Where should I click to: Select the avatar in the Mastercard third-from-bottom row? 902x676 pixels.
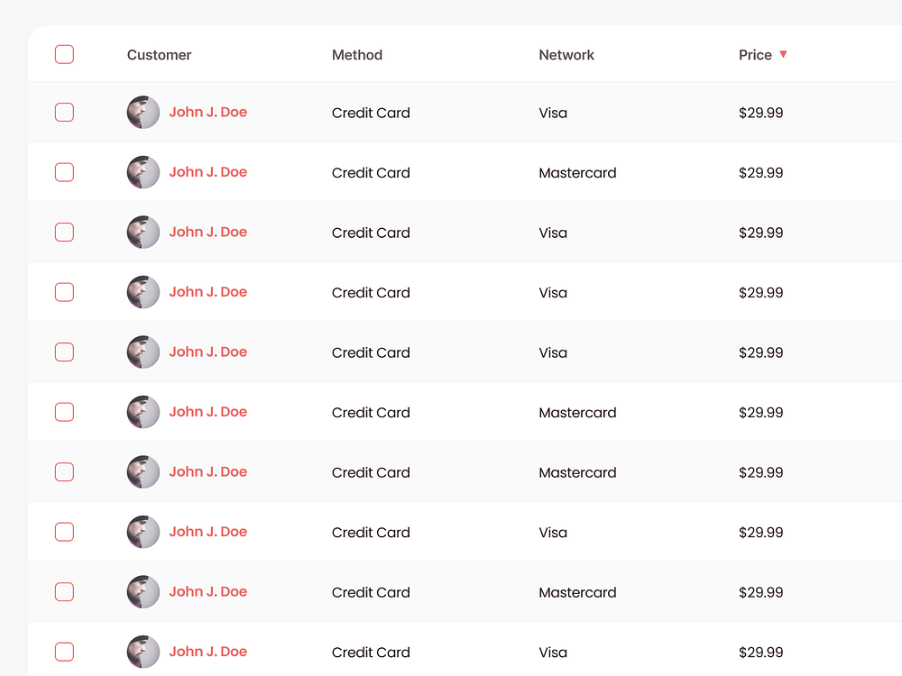pos(143,412)
